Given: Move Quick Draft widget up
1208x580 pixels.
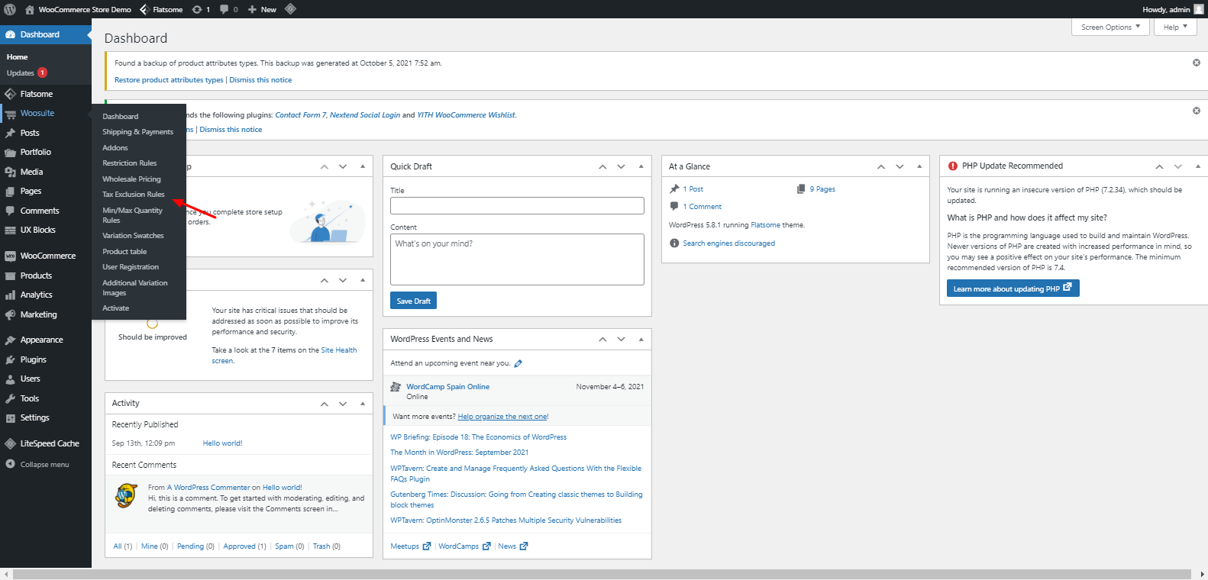Looking at the screenshot, I should [x=602, y=166].
